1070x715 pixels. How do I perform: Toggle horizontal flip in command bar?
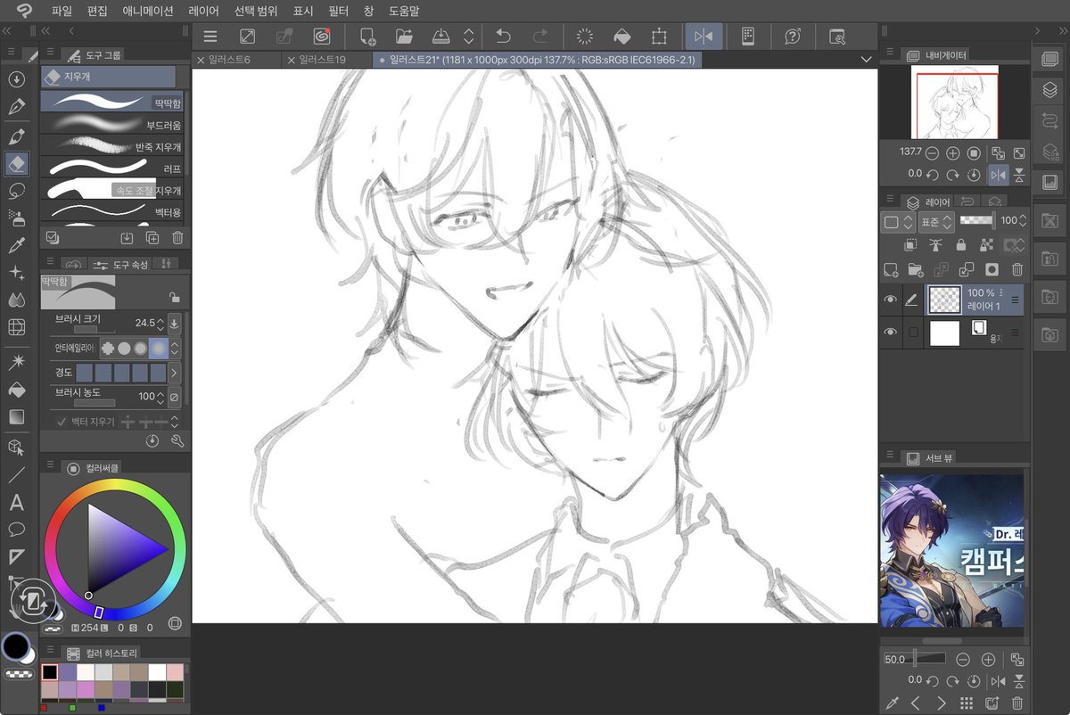704,37
